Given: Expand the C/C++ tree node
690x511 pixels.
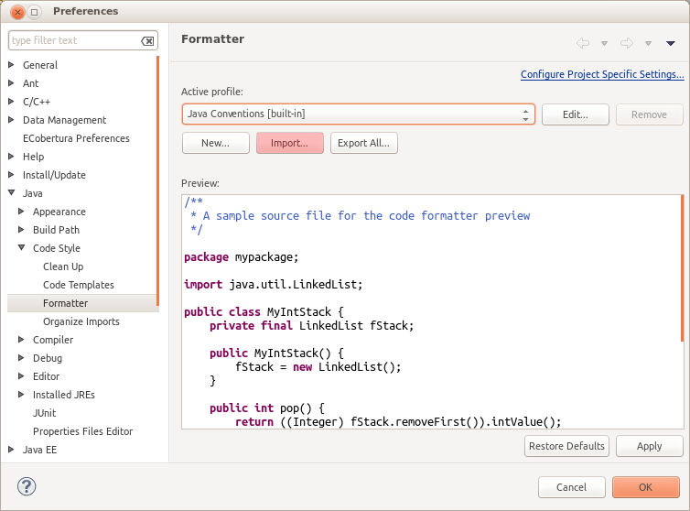Looking at the screenshot, I should [x=12, y=102].
